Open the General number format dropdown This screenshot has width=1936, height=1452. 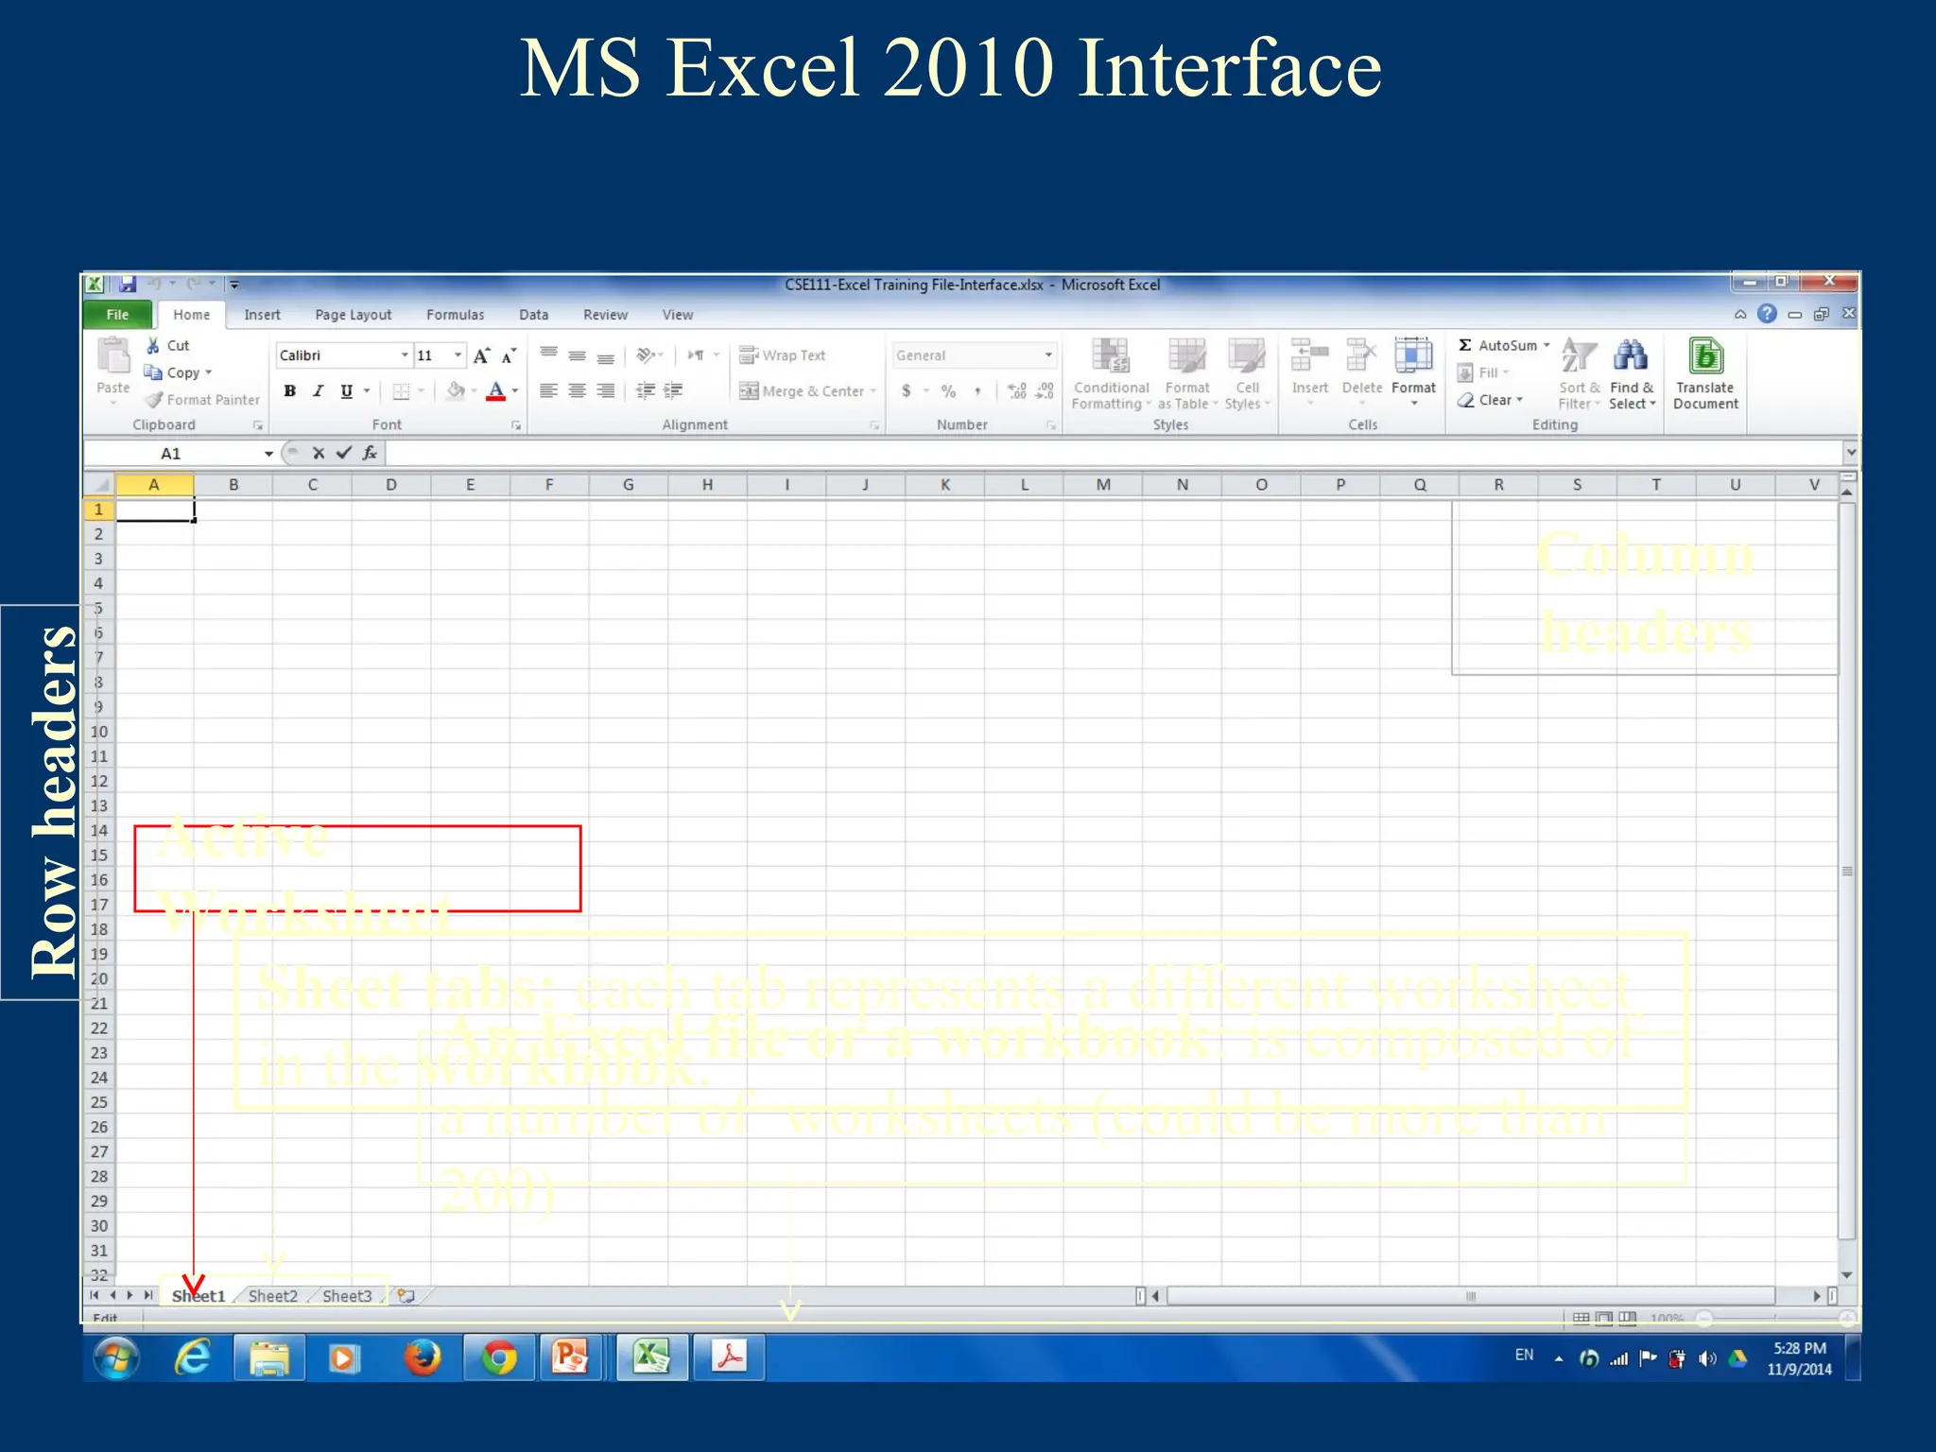[1048, 355]
